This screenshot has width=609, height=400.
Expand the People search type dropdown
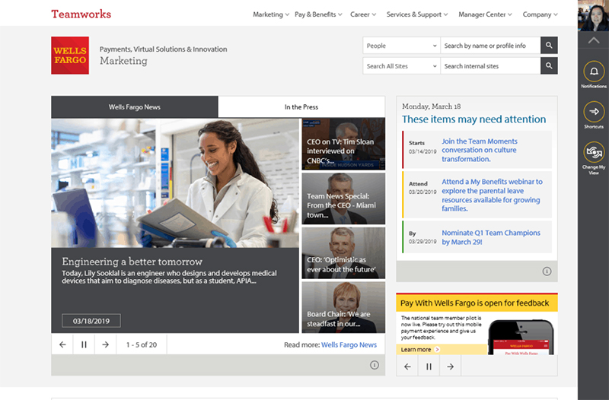click(x=401, y=46)
